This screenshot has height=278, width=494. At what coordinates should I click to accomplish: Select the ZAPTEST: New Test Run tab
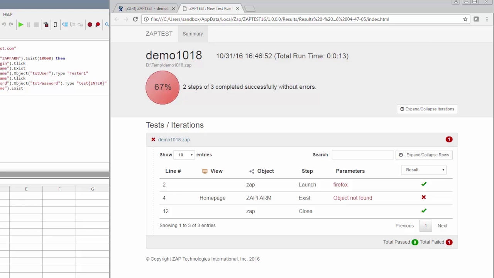click(x=210, y=8)
